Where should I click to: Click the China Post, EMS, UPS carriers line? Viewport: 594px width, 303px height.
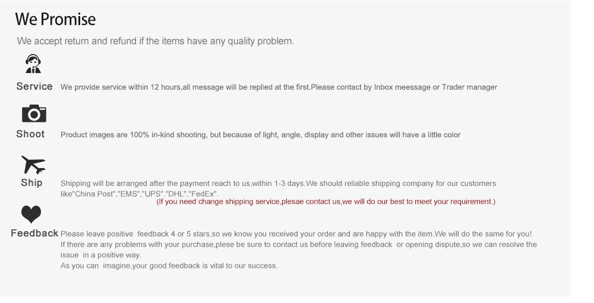(140, 194)
